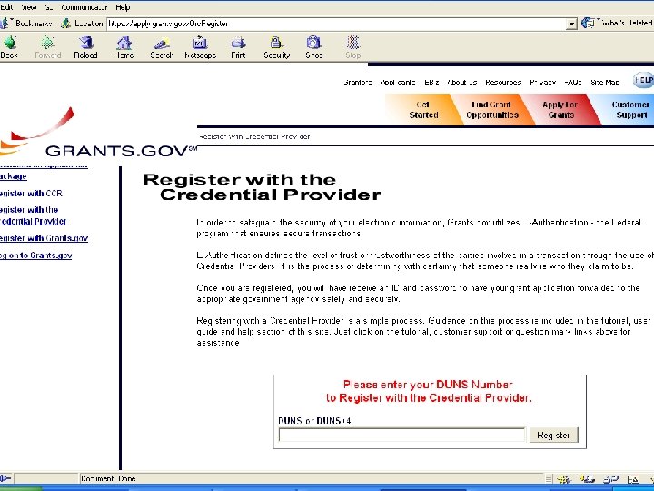The width and height of the screenshot is (654, 491).
Task: Select Find Grant Opportunities tab
Action: [492, 110]
